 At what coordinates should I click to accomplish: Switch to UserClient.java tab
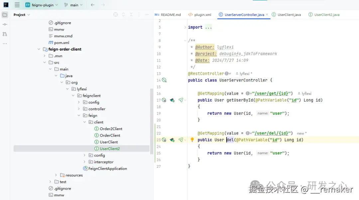287,15
